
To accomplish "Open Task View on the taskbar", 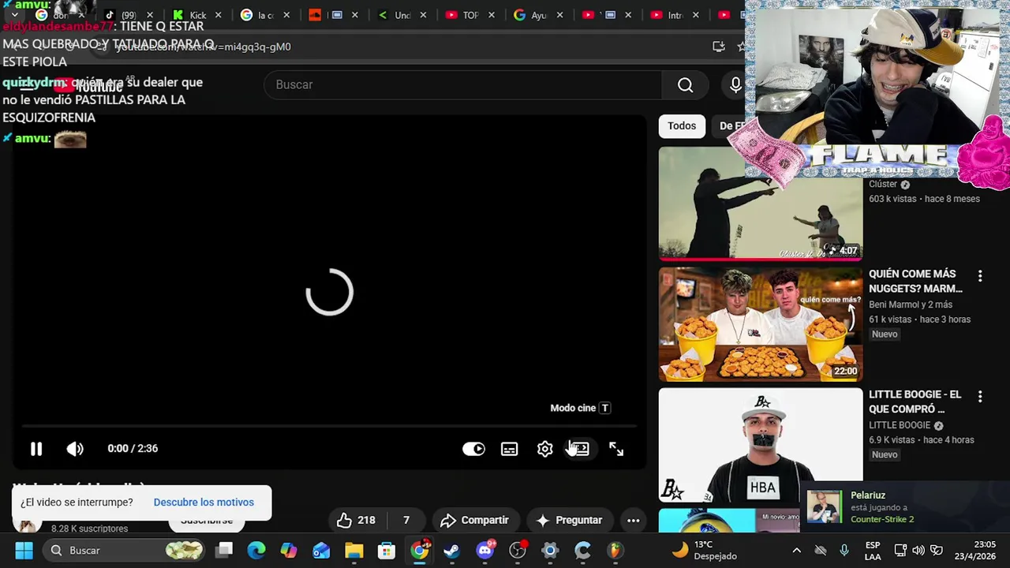I will click(x=225, y=551).
